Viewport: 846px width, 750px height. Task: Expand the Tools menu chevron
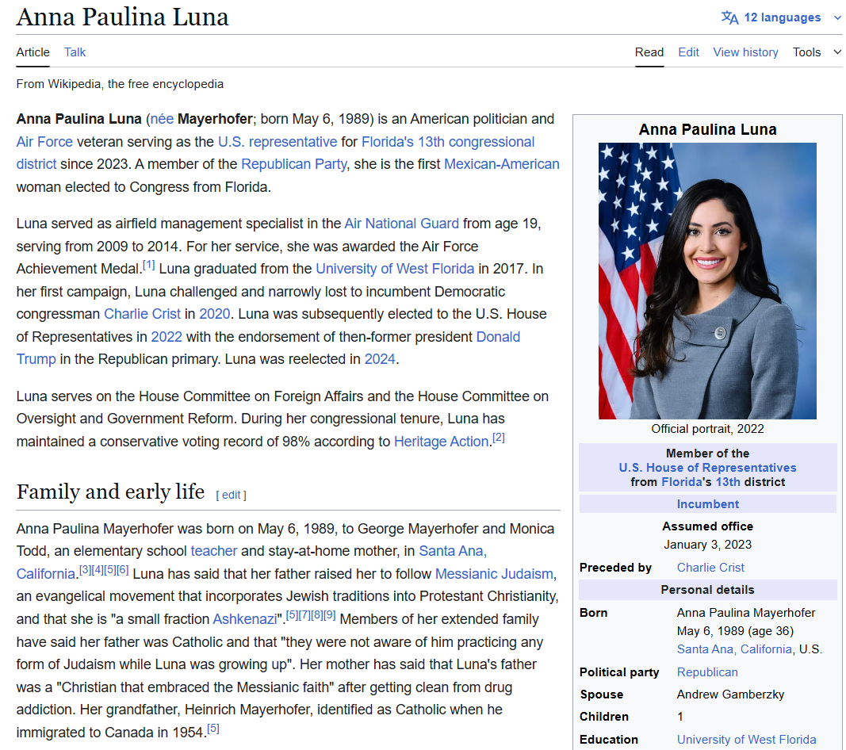(x=837, y=52)
